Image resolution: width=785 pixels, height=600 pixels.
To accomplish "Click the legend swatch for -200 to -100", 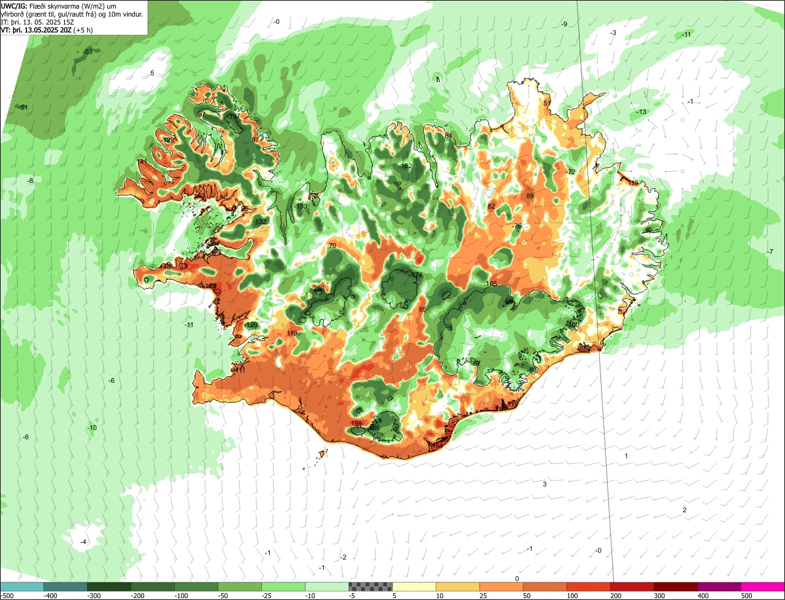I will pyautogui.click(x=153, y=587).
